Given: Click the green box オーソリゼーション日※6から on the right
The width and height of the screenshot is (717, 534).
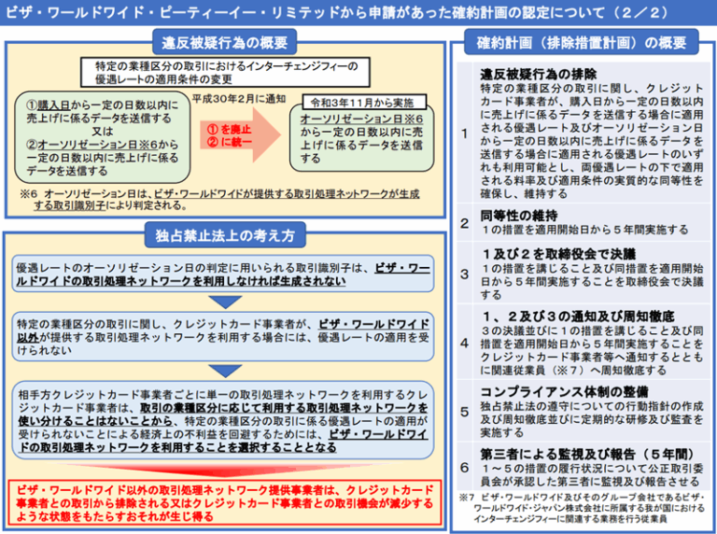Looking at the screenshot, I should coord(361,138).
